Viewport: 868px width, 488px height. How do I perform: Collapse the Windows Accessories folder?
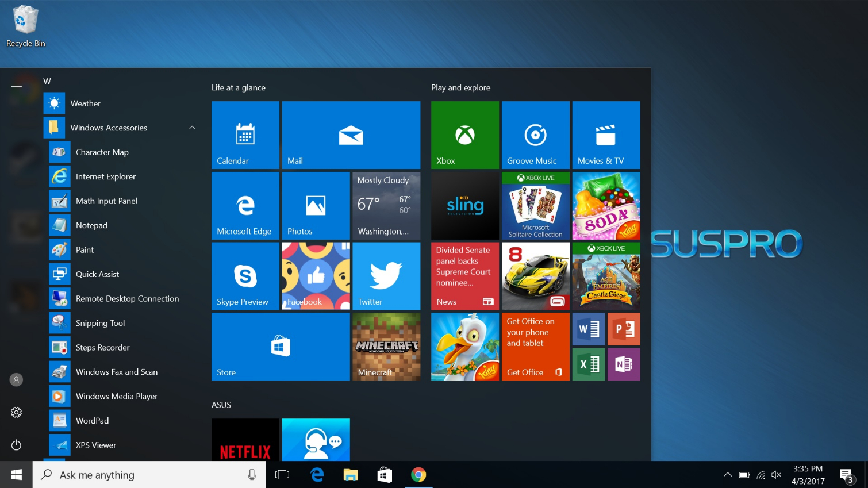[192, 128]
